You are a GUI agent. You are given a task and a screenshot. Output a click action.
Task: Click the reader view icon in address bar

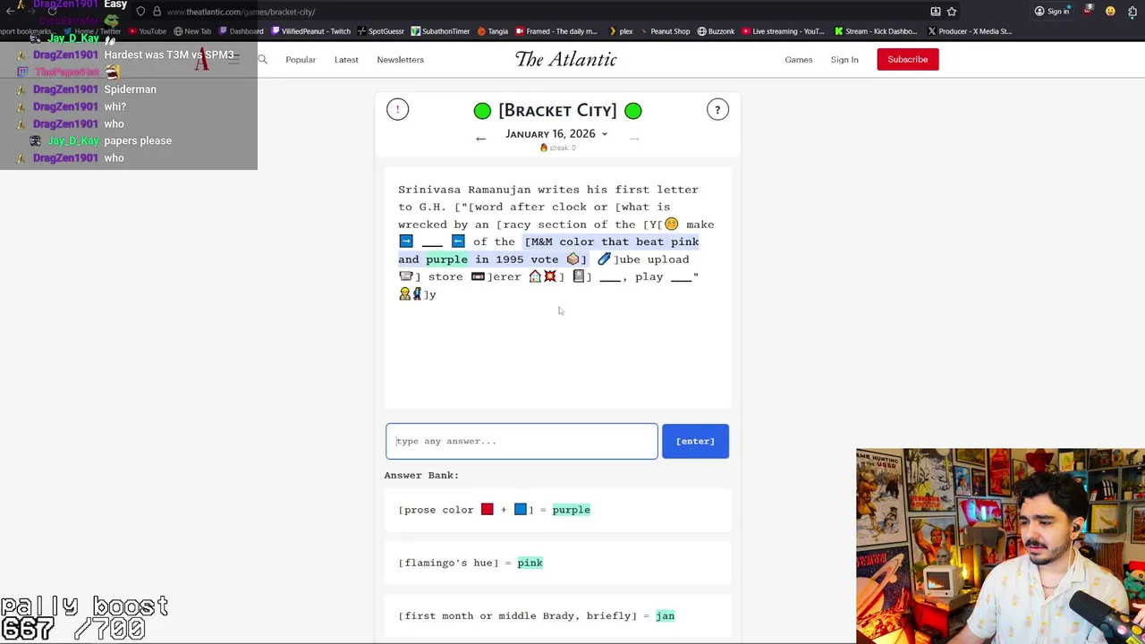click(x=936, y=12)
